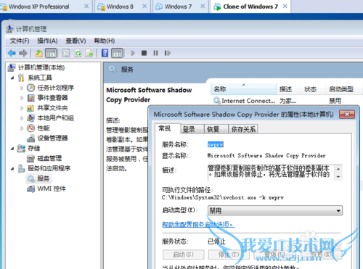Collapse the 服务和应用程序 tree node

coord(12,168)
